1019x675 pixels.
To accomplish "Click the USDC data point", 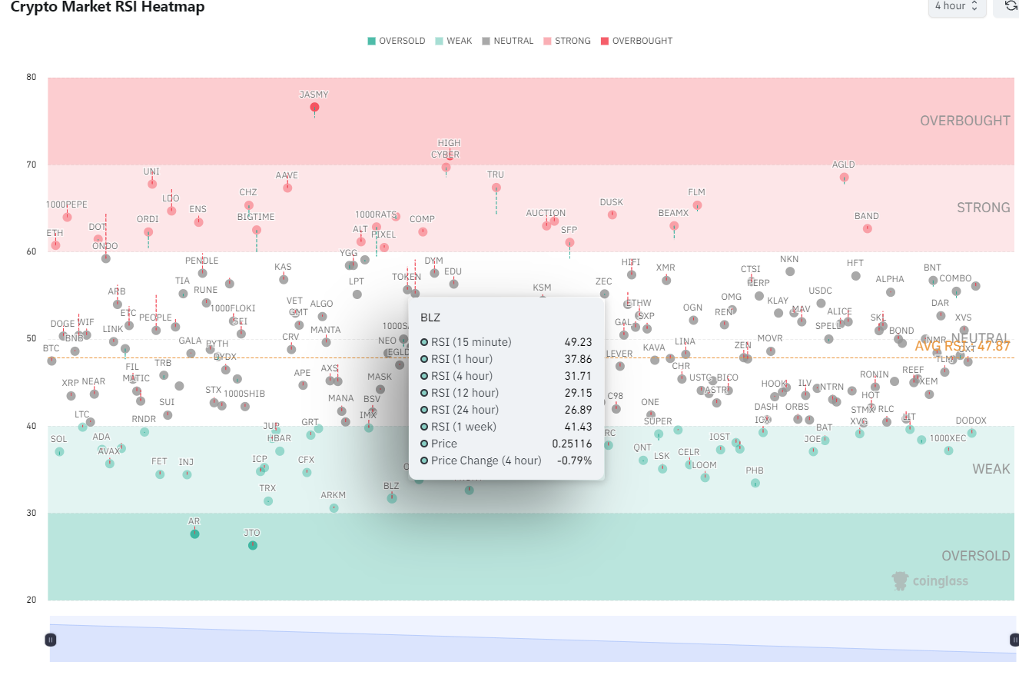I will coord(821,303).
